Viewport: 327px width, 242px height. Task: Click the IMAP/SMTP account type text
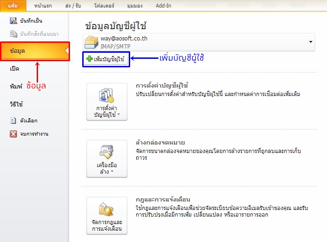pos(115,47)
